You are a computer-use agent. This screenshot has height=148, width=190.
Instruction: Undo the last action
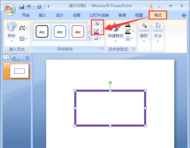(29, 6)
